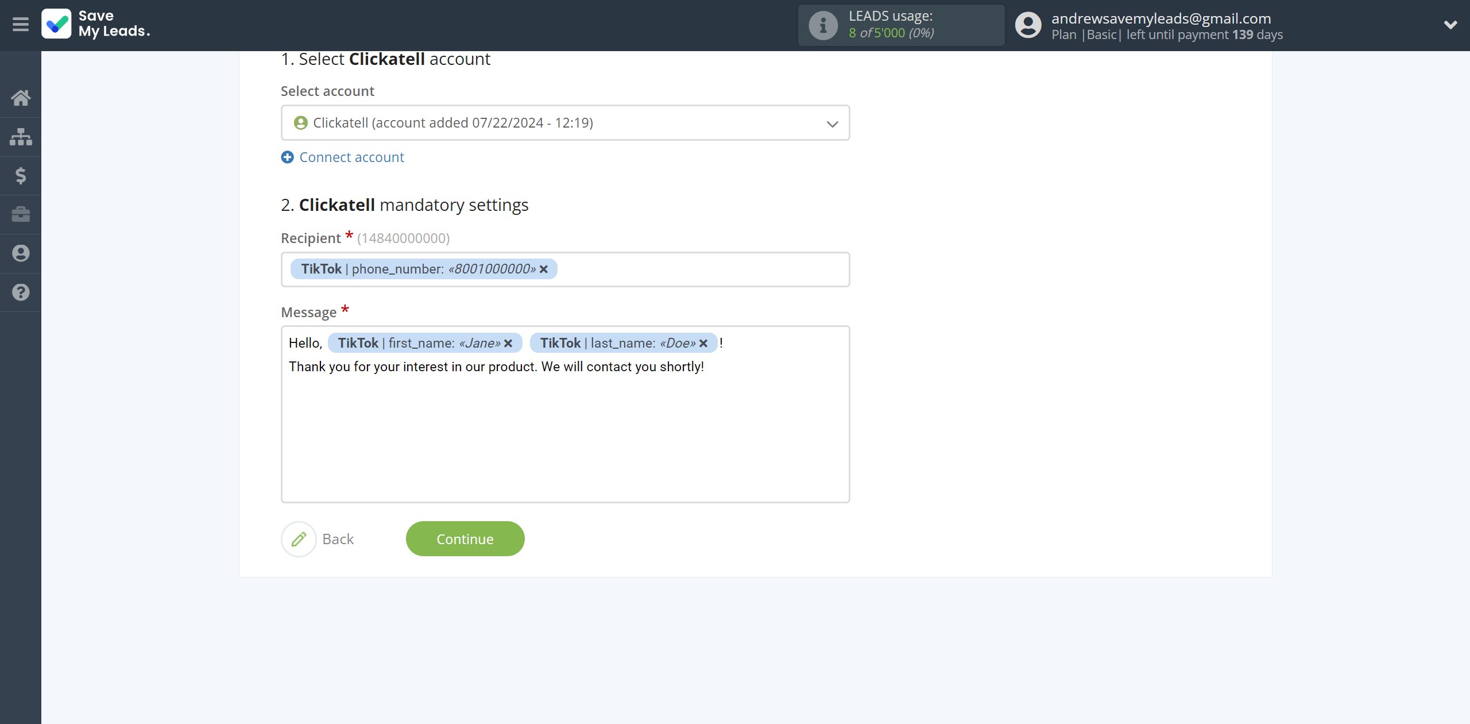
Task: Click the Save My Leads logo
Action: [x=96, y=24]
